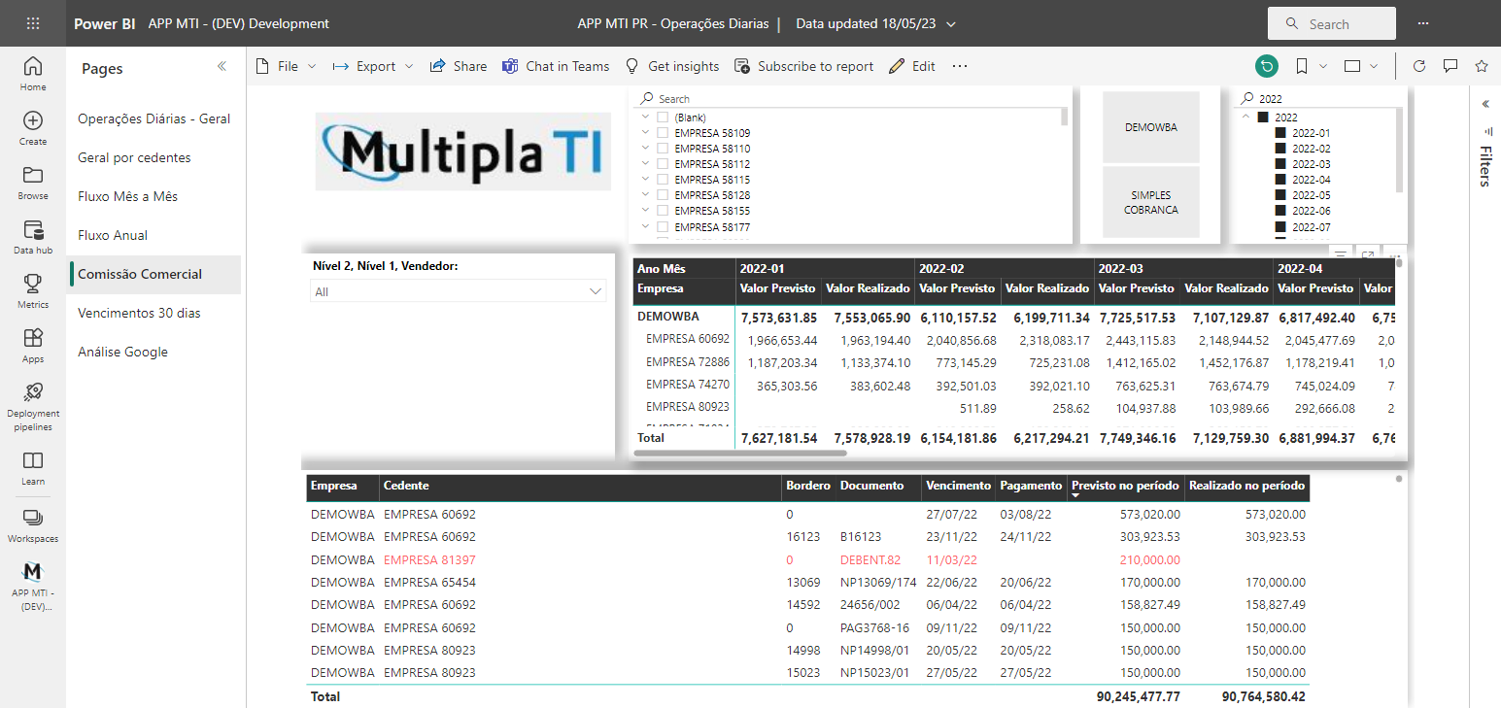
Task: Collapse the Pages pane
Action: point(222,67)
